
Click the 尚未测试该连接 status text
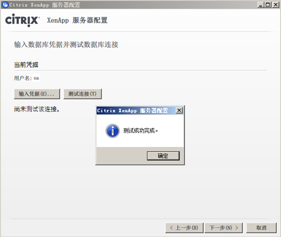click(37, 109)
